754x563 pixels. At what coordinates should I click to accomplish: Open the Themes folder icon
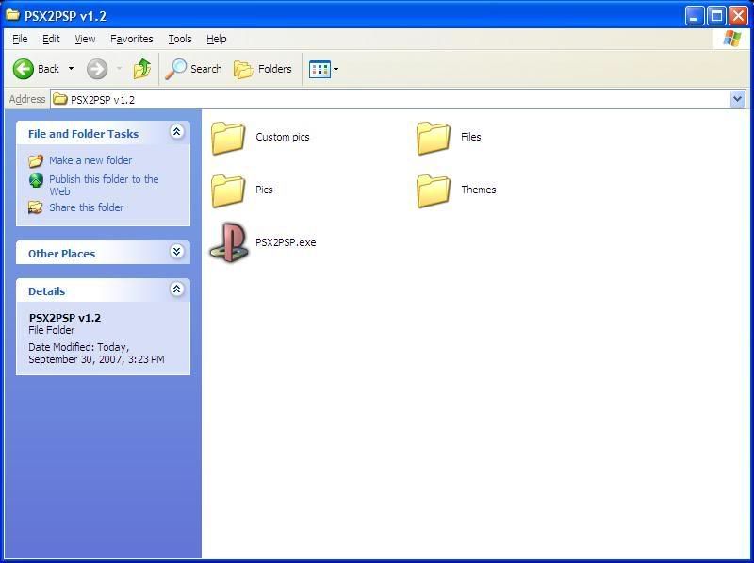[x=434, y=190]
